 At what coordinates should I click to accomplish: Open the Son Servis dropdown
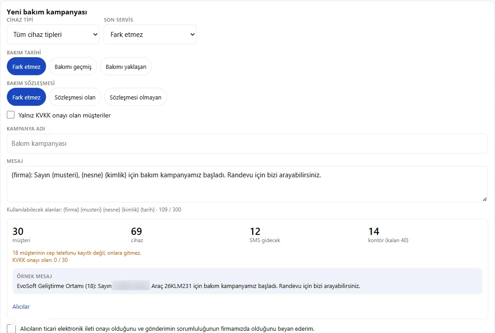pos(150,34)
